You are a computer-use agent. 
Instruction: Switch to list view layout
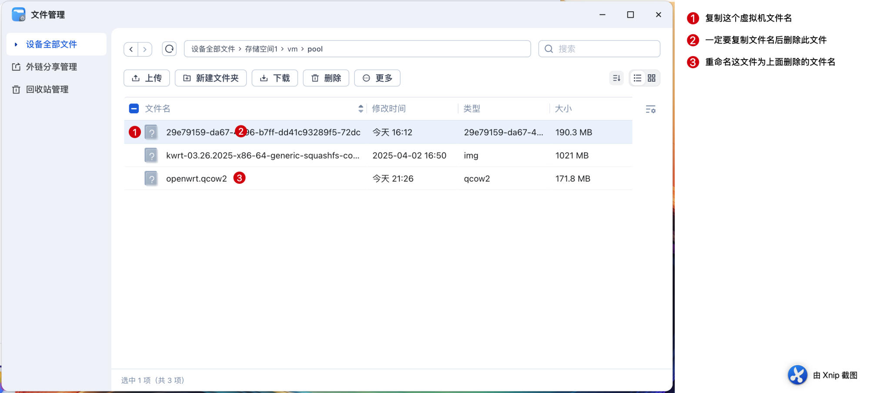point(637,78)
